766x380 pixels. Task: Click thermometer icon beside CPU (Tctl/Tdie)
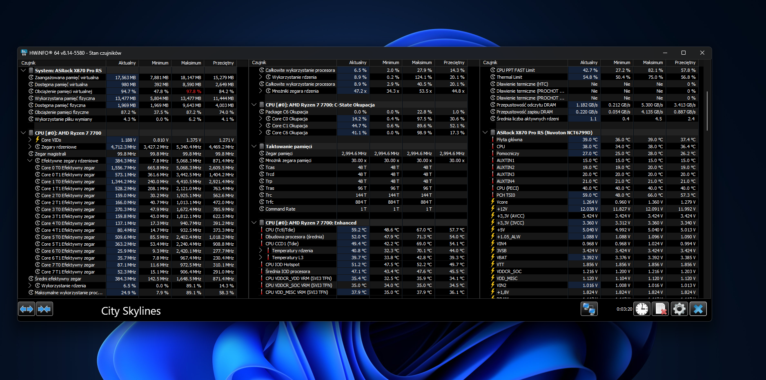tap(262, 229)
